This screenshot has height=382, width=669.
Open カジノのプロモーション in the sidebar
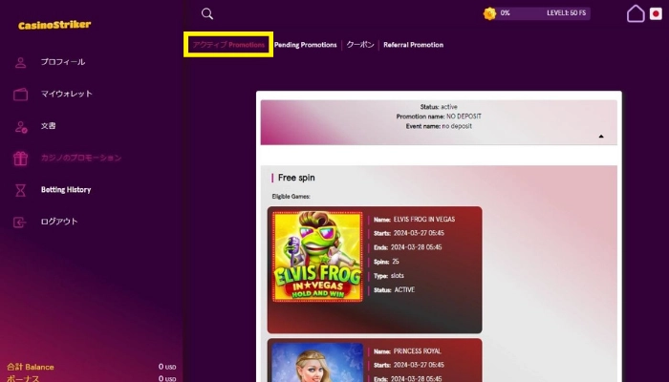tap(81, 158)
